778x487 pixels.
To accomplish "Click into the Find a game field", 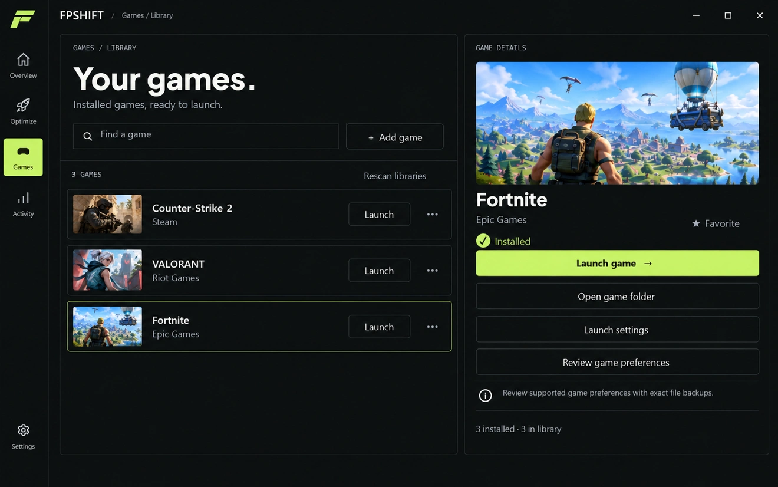I will coord(206,136).
